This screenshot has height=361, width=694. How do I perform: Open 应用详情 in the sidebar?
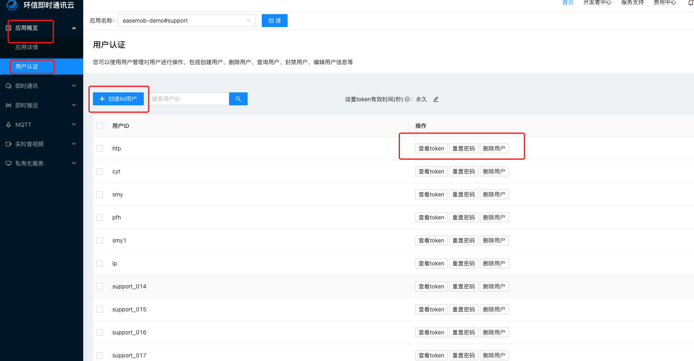pos(27,47)
